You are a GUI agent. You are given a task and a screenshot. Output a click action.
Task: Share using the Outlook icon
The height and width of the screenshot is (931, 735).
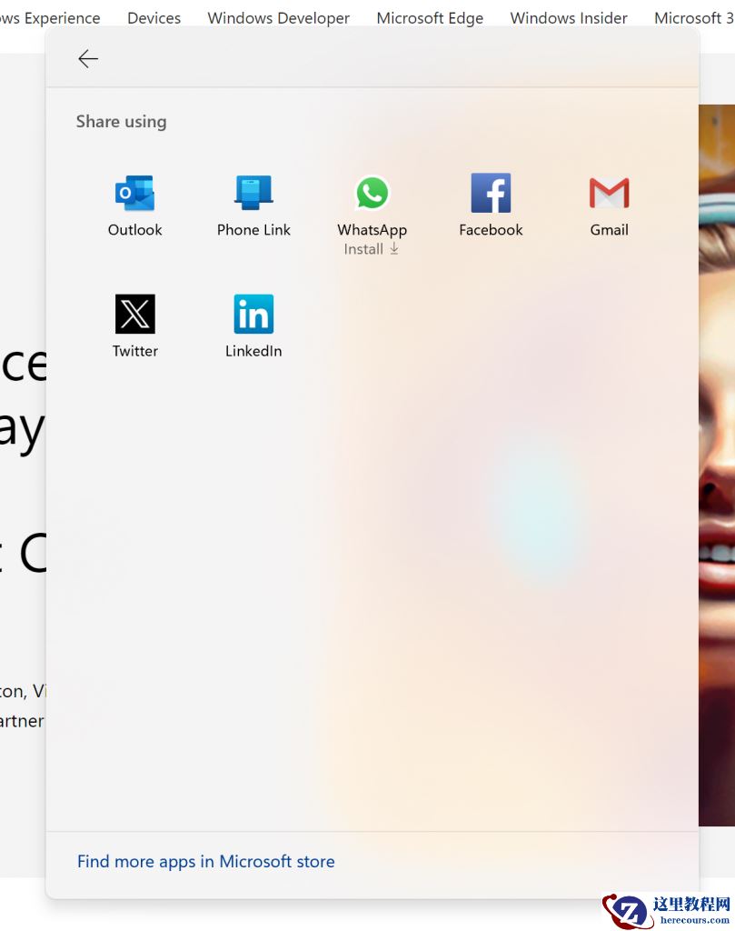(134, 192)
